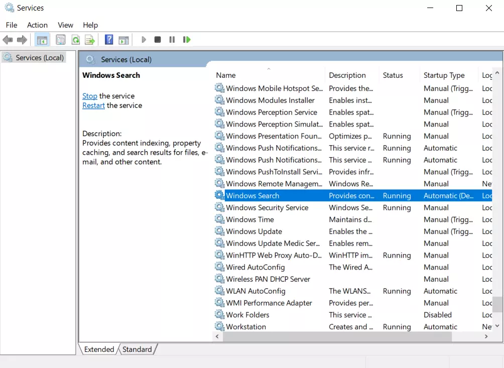The image size is (504, 368).
Task: Open the View menu
Action: (x=66, y=25)
